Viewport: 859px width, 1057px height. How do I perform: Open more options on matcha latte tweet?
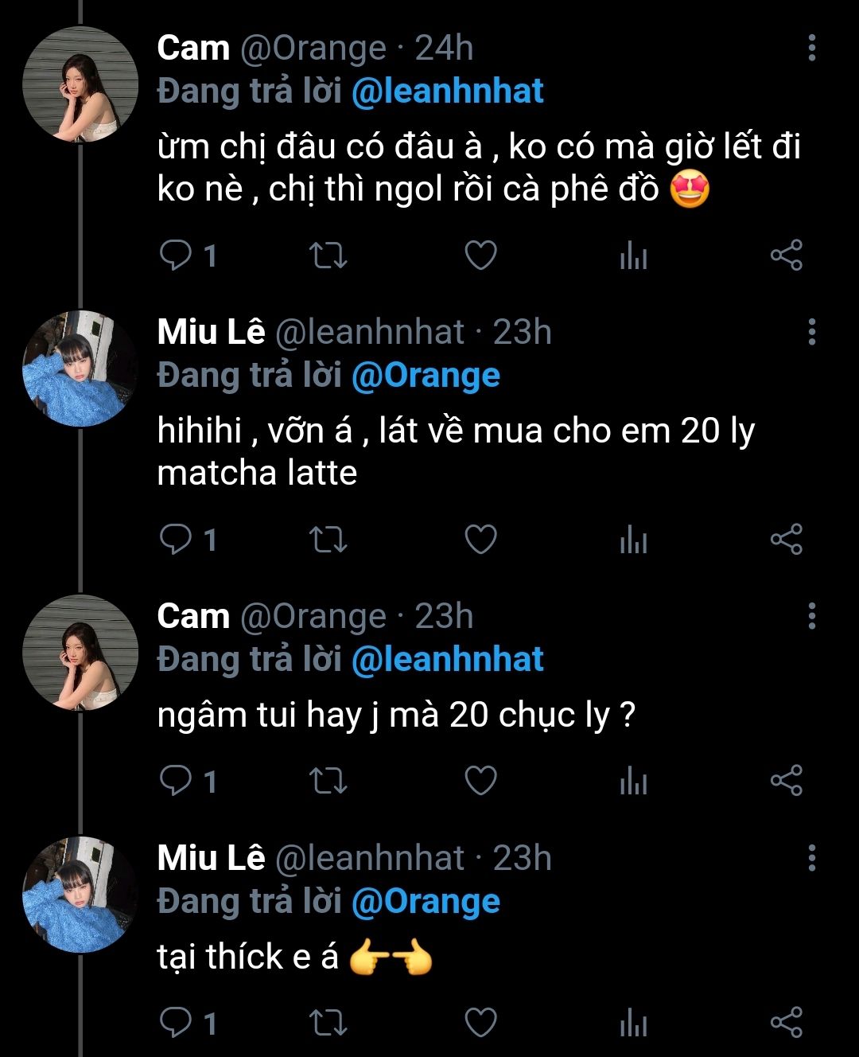point(811,332)
